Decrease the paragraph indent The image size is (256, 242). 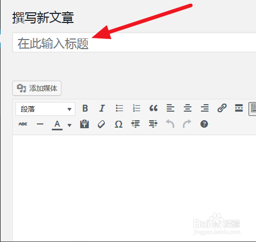(135, 124)
